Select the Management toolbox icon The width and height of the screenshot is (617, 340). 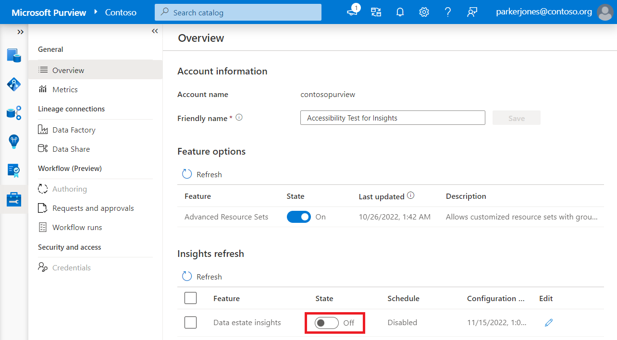(x=13, y=199)
